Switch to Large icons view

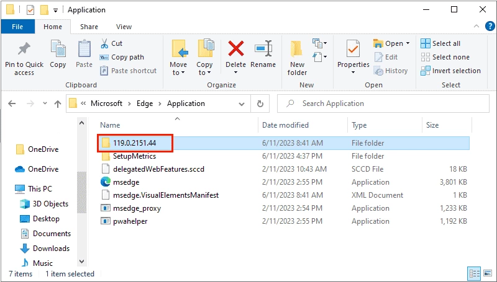(x=488, y=274)
